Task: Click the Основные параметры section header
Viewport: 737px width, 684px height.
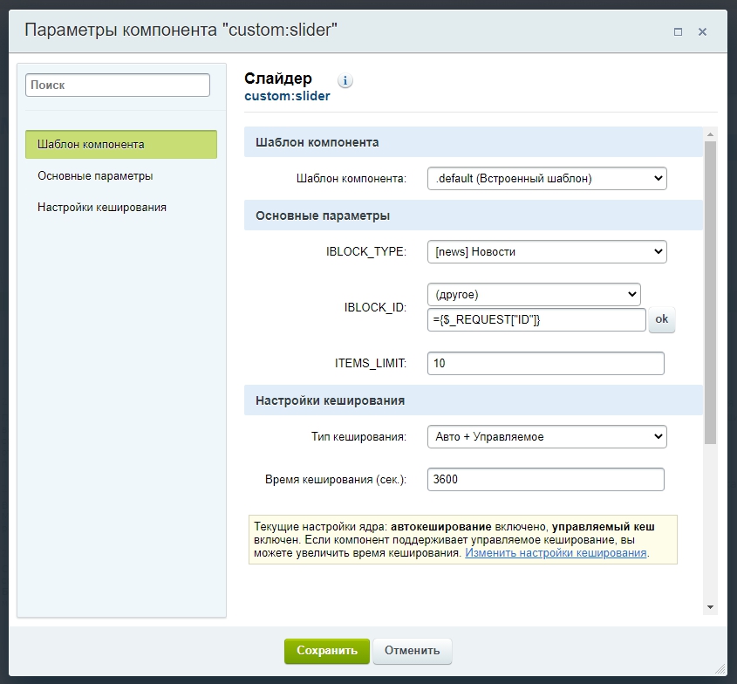Action: point(474,215)
